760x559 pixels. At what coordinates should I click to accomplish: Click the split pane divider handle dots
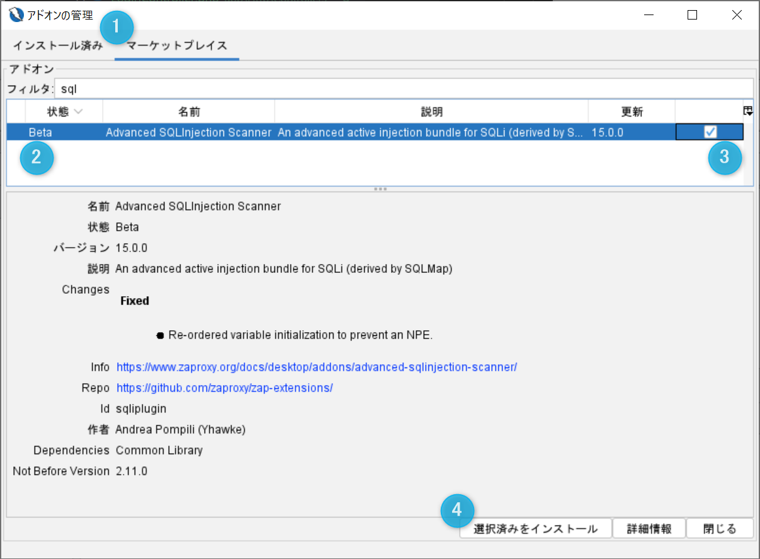(x=380, y=188)
